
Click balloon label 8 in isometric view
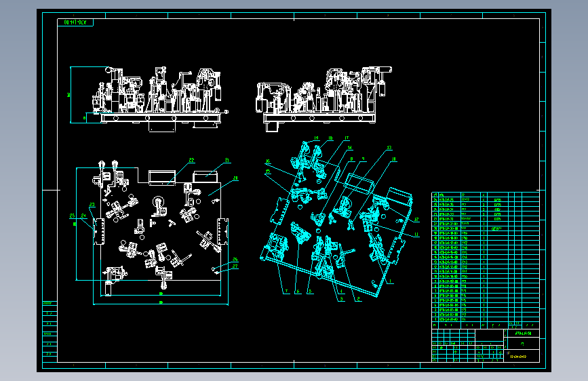click(351, 159)
